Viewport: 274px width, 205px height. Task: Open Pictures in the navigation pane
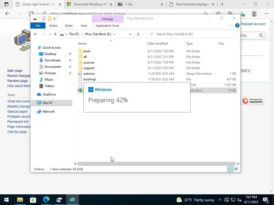point(50,73)
